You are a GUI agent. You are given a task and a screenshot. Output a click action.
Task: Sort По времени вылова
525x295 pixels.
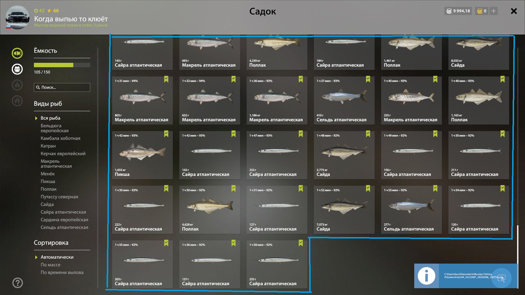coord(62,272)
